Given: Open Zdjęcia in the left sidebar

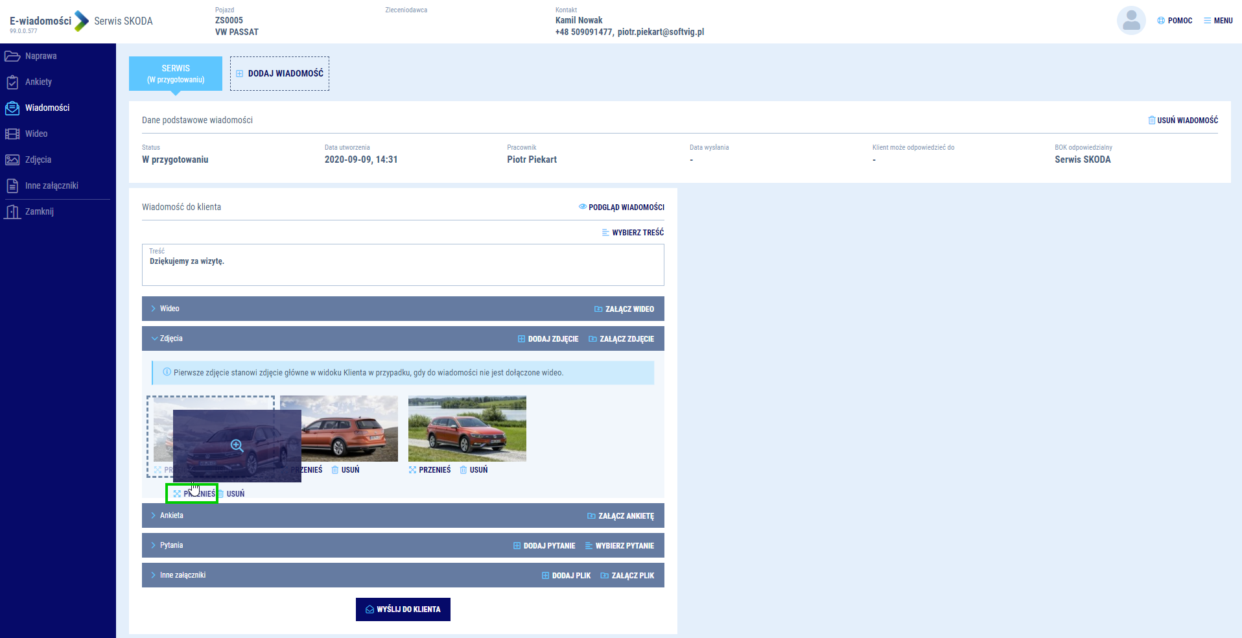Looking at the screenshot, I should 38,160.
